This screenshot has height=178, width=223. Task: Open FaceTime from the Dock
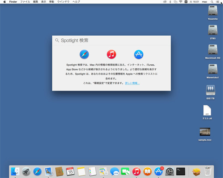pos(125,171)
